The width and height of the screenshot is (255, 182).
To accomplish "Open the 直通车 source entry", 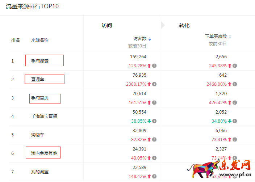I will click(x=38, y=80).
